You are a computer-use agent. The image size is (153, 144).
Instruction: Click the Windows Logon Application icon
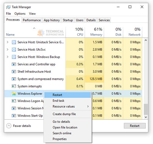pos(14,101)
